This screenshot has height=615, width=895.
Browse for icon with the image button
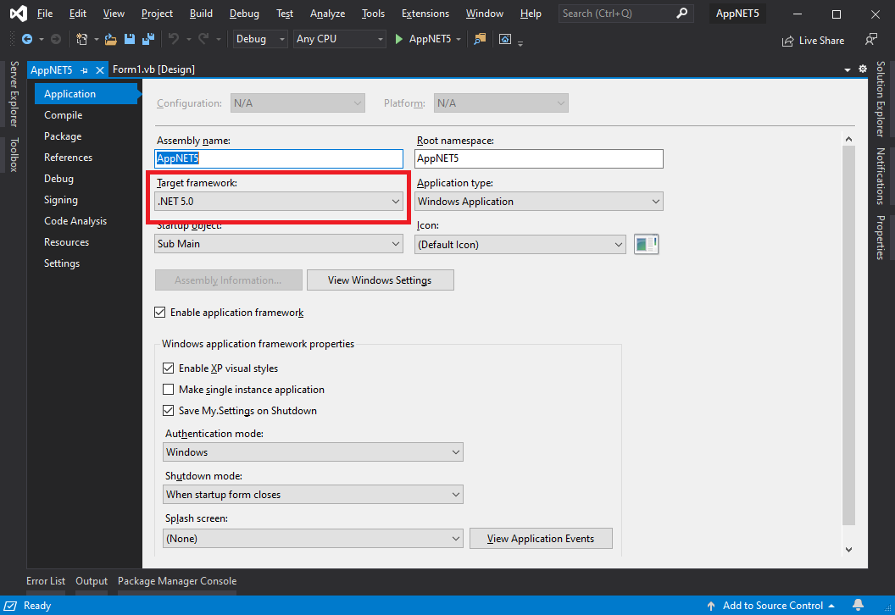coord(646,244)
